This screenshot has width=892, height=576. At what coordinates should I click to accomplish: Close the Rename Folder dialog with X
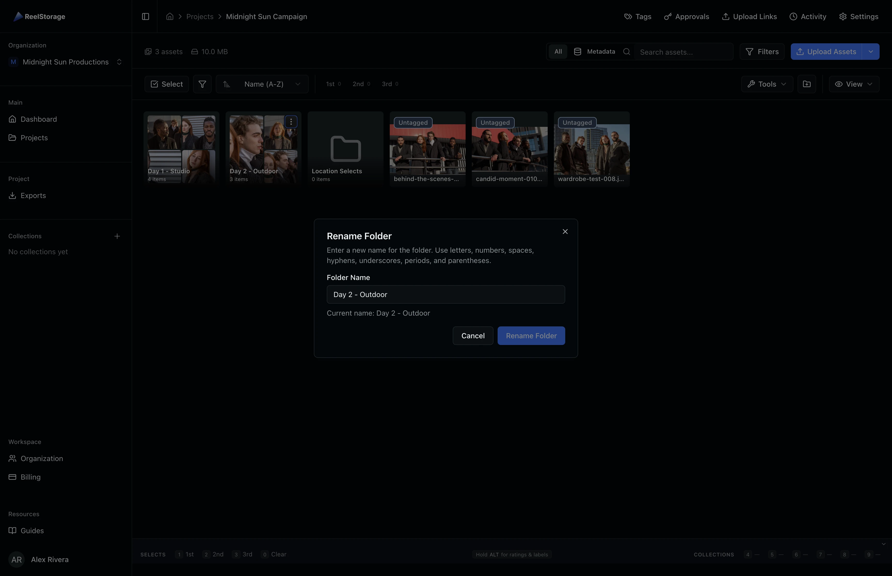tap(565, 232)
